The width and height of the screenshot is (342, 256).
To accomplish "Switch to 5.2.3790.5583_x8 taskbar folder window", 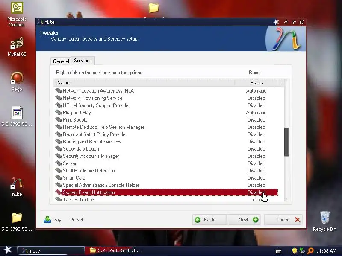I will click(115, 250).
